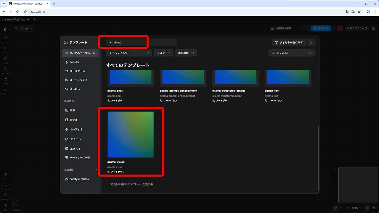379x213 pixels.
Task: Filter by comfyui-ollama extension
Action: click(79, 179)
